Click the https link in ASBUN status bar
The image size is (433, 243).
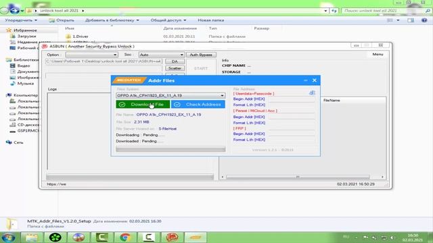point(56,184)
